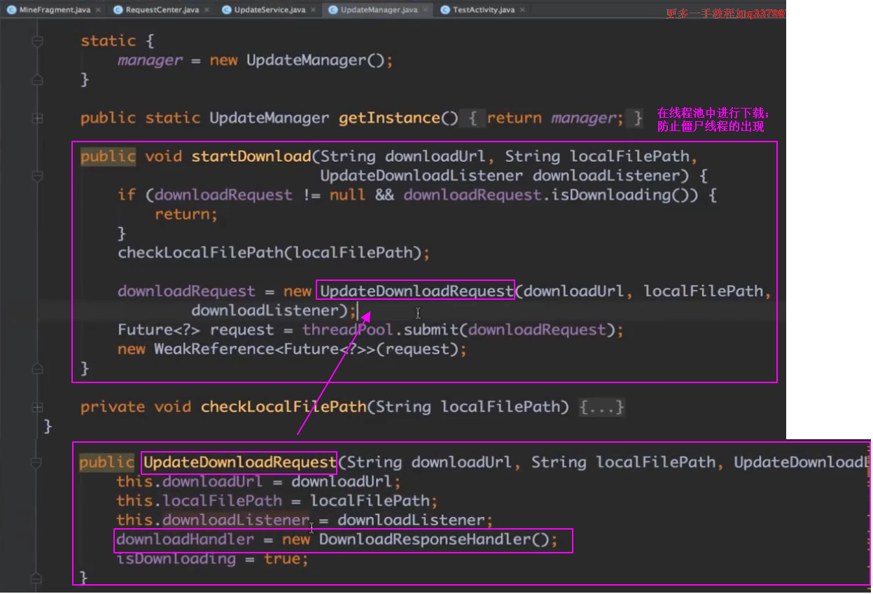The height and width of the screenshot is (594, 873).
Task: Collapse the UpdateDownloadRequest constructor
Action: pyautogui.click(x=38, y=463)
